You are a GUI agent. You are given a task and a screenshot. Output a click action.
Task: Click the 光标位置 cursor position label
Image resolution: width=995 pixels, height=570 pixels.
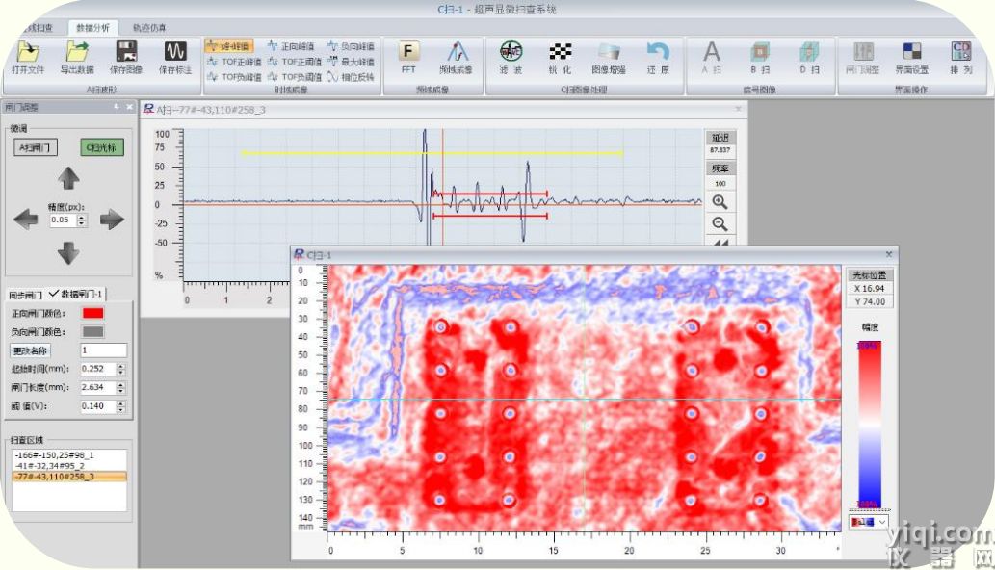pyautogui.click(x=870, y=275)
